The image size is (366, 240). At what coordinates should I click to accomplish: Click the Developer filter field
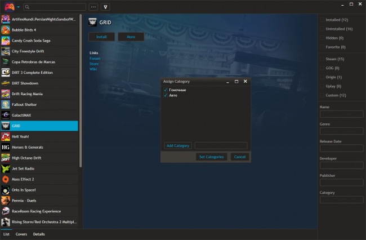pyautogui.click(x=341, y=165)
